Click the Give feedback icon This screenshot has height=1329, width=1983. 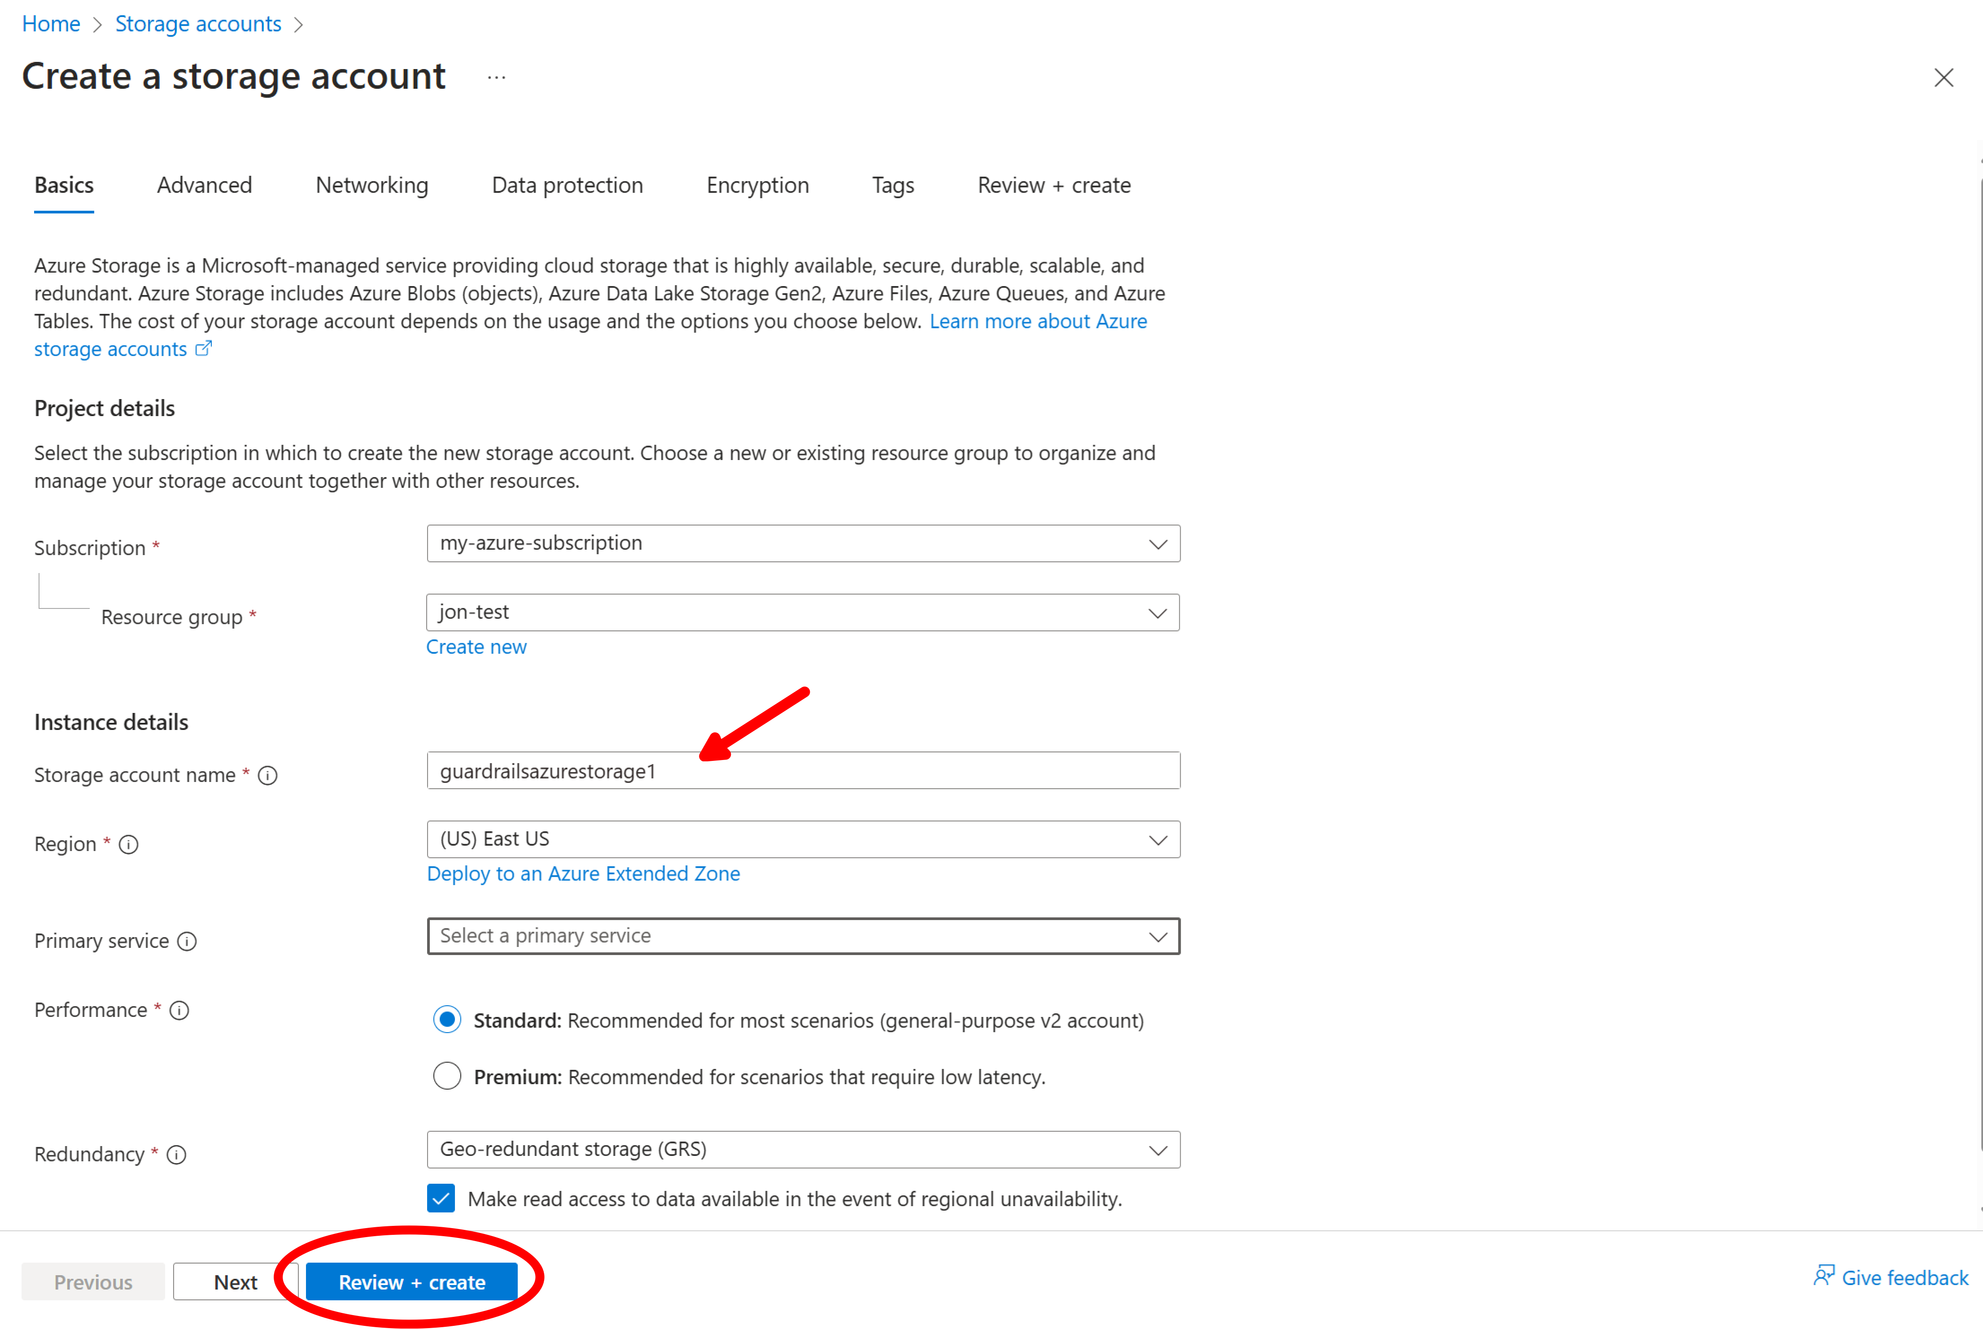click(1824, 1277)
